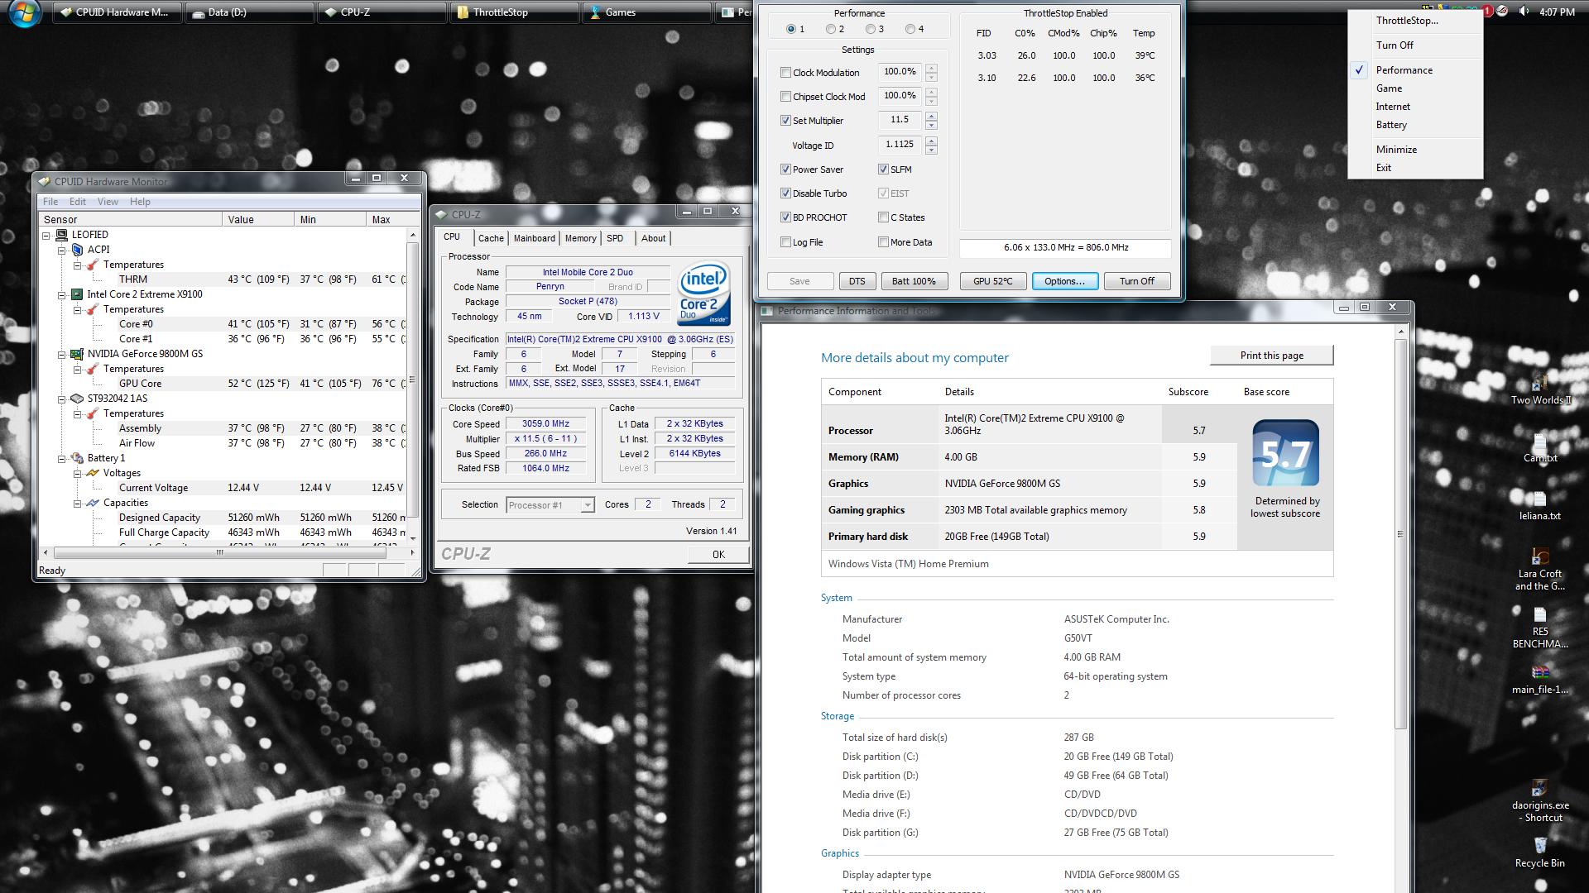Collapse the LEOFIED root node
This screenshot has height=893, width=1589.
pyautogui.click(x=46, y=235)
